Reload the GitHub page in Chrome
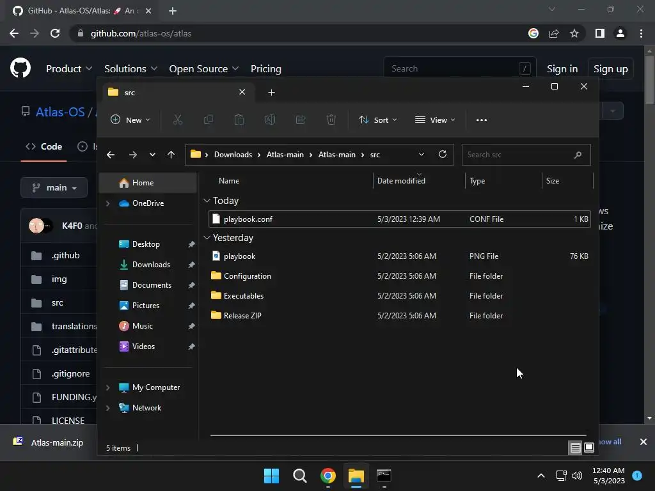 pos(55,33)
